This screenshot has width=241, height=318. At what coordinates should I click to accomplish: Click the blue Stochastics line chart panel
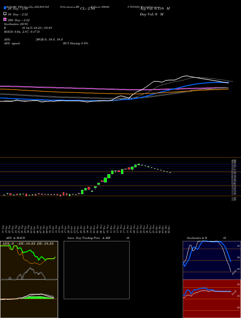[212, 260]
